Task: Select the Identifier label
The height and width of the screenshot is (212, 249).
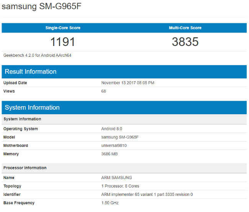Action: (x=12, y=194)
